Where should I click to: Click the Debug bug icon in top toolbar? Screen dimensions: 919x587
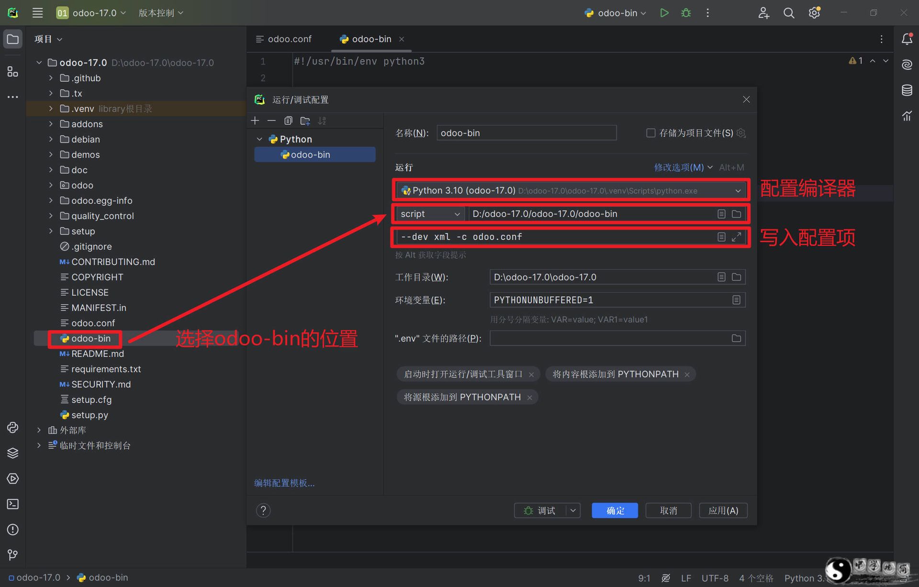pos(686,13)
